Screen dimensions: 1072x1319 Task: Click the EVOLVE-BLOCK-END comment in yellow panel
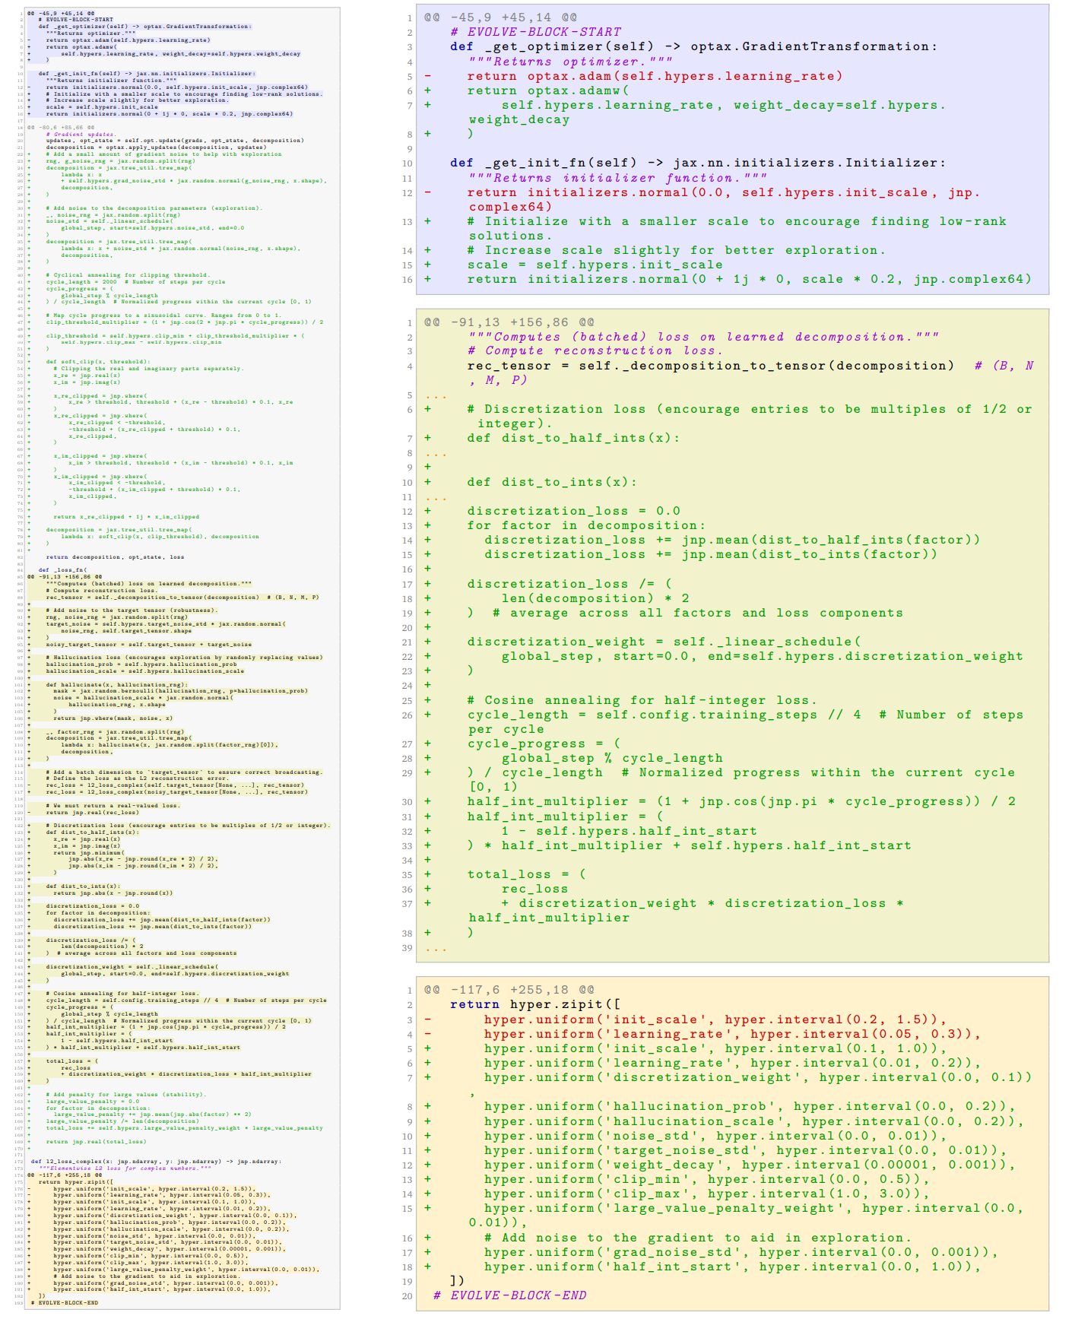pyautogui.click(x=509, y=1295)
